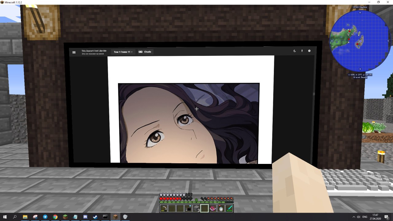Select the pink enchanted book in the hotbar
This screenshot has width=393, height=221.
213,209
